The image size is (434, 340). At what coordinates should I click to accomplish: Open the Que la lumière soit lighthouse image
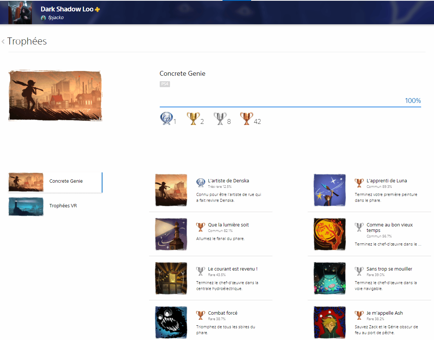(171, 234)
